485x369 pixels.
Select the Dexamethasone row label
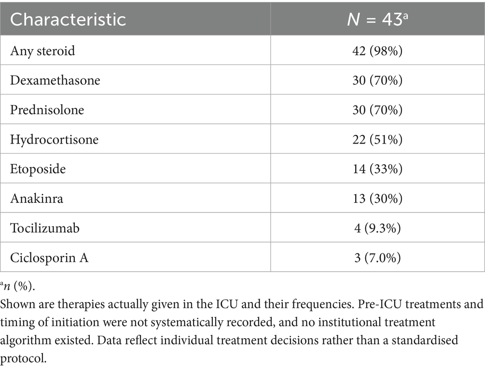coord(55,80)
